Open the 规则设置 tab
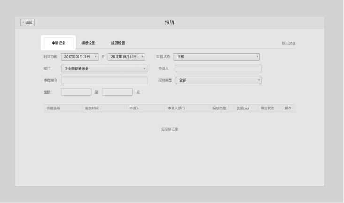 pos(118,43)
